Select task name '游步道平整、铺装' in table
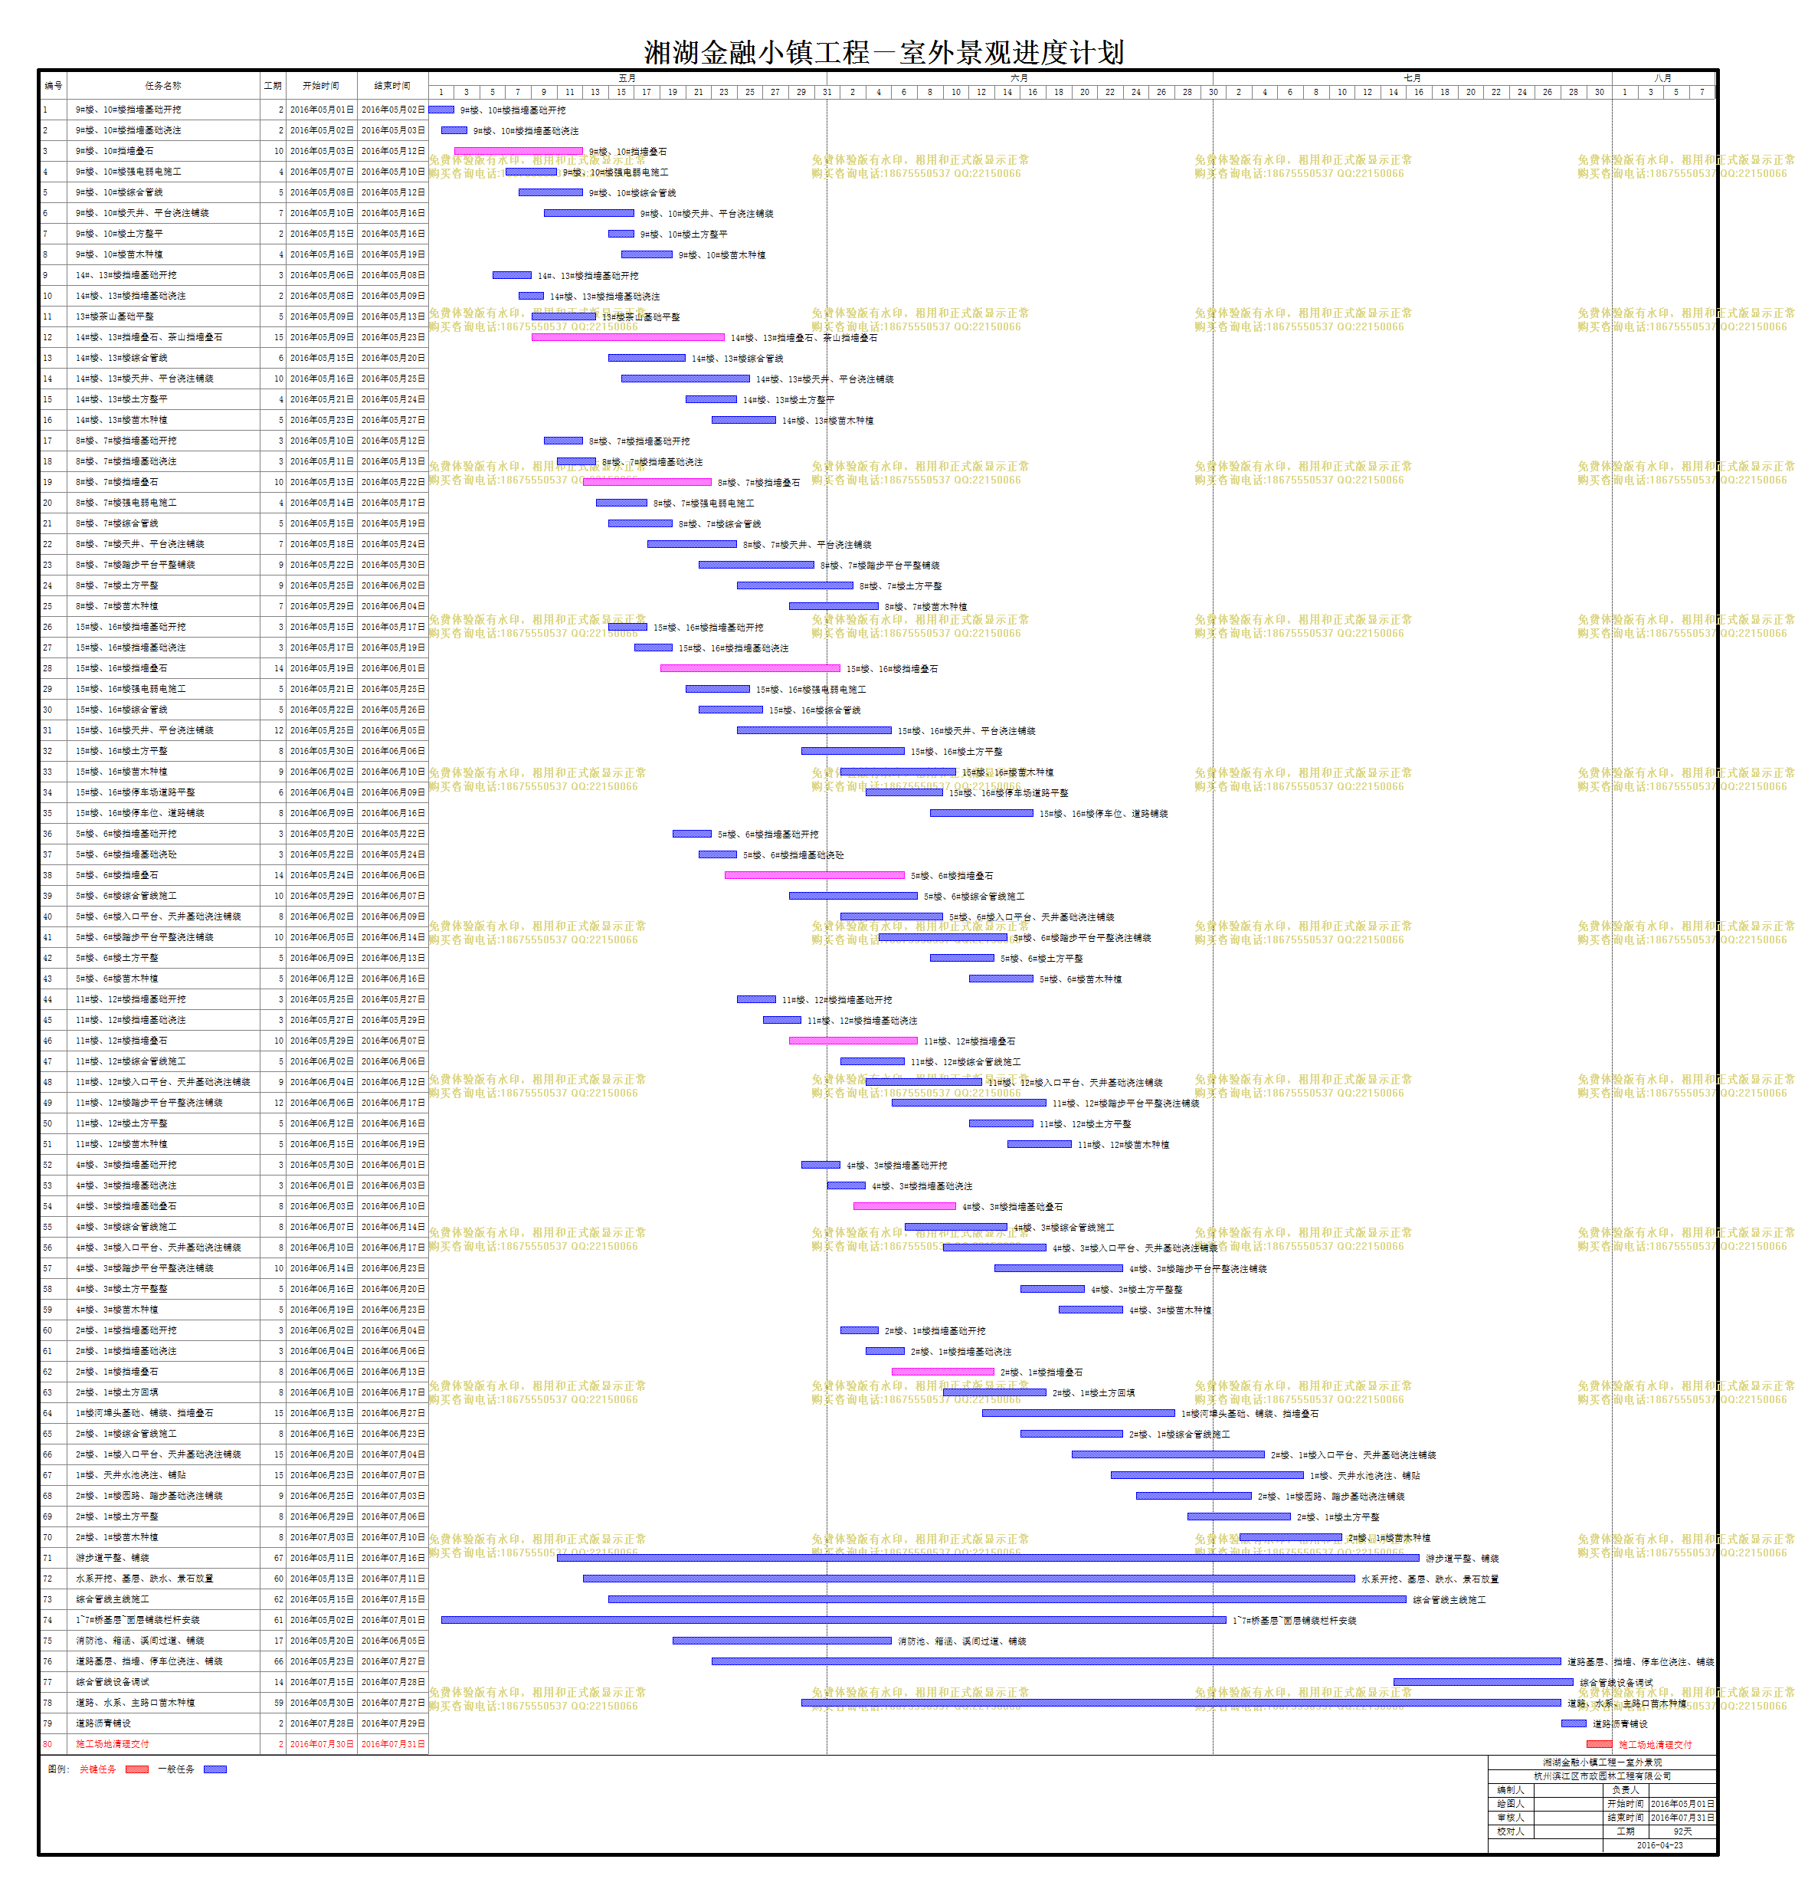1795x1892 pixels. [112, 1558]
